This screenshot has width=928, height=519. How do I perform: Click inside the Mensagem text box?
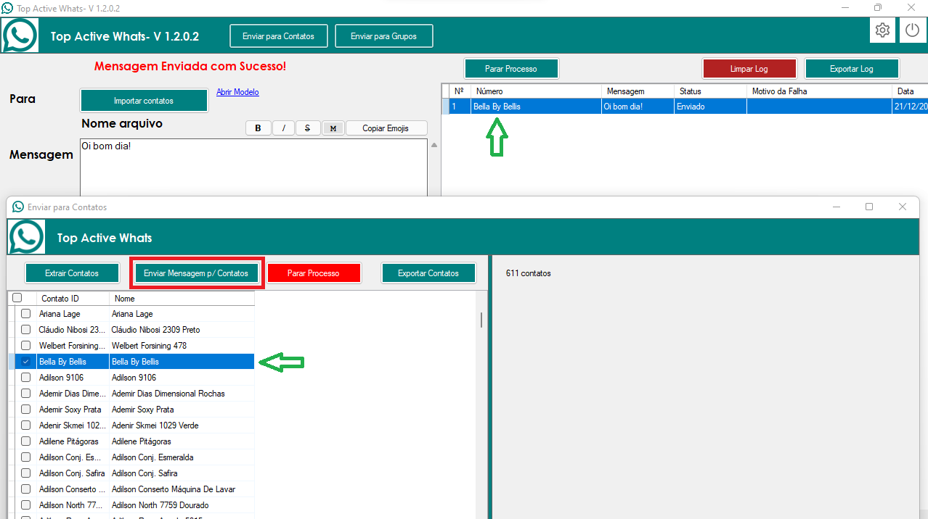tap(253, 167)
